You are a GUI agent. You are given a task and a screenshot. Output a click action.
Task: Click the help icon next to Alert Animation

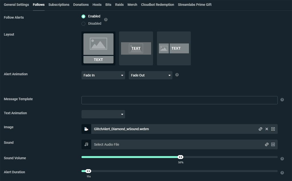(177, 75)
